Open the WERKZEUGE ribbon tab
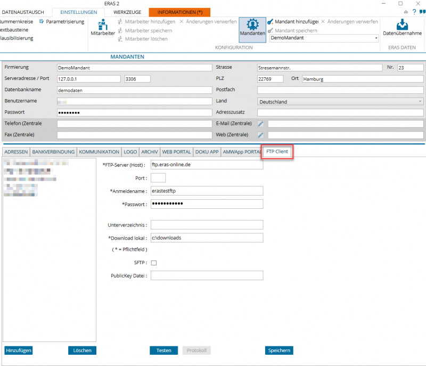 127,12
